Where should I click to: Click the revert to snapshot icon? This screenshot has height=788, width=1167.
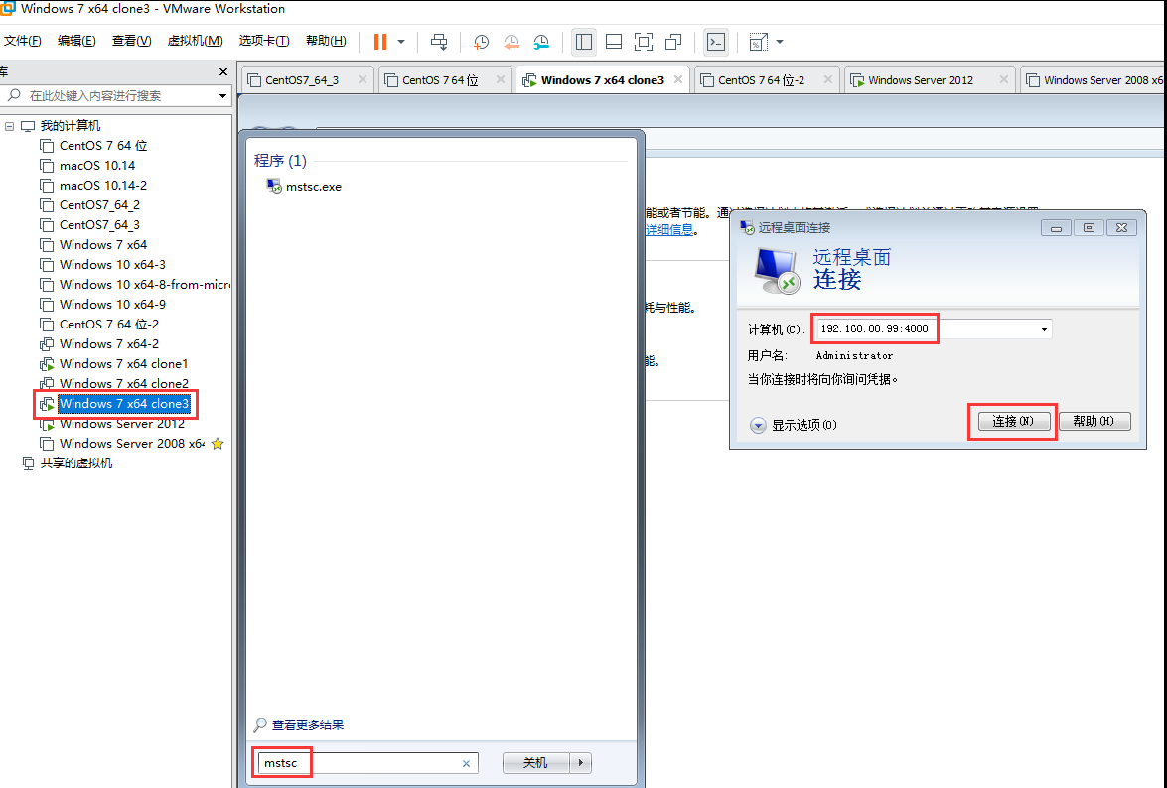(511, 42)
